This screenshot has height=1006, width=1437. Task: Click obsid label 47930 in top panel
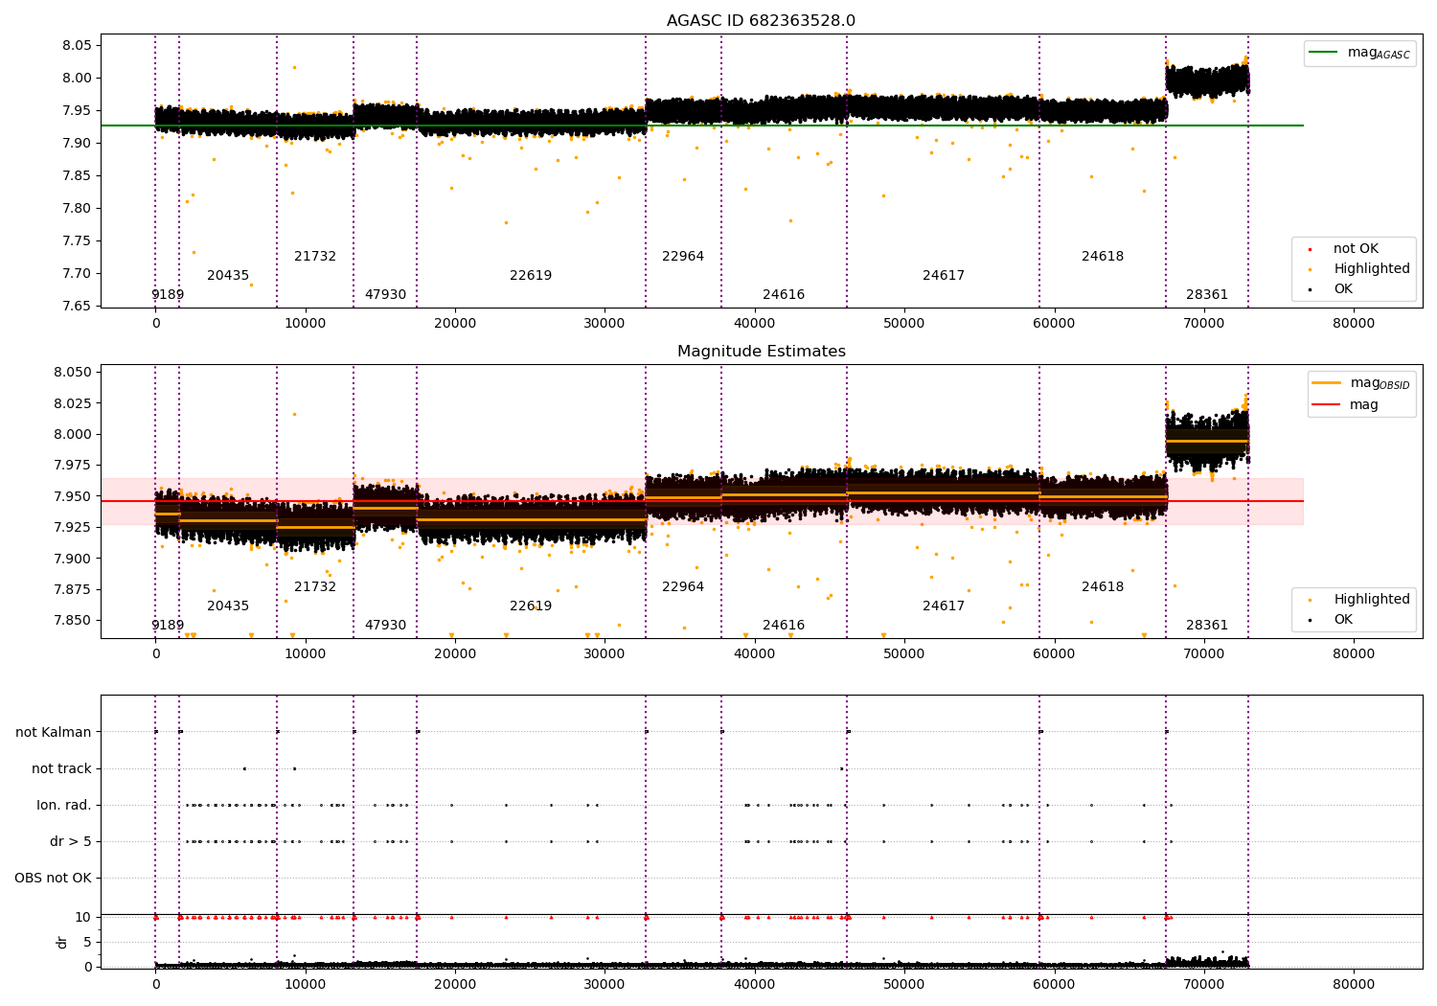point(385,295)
